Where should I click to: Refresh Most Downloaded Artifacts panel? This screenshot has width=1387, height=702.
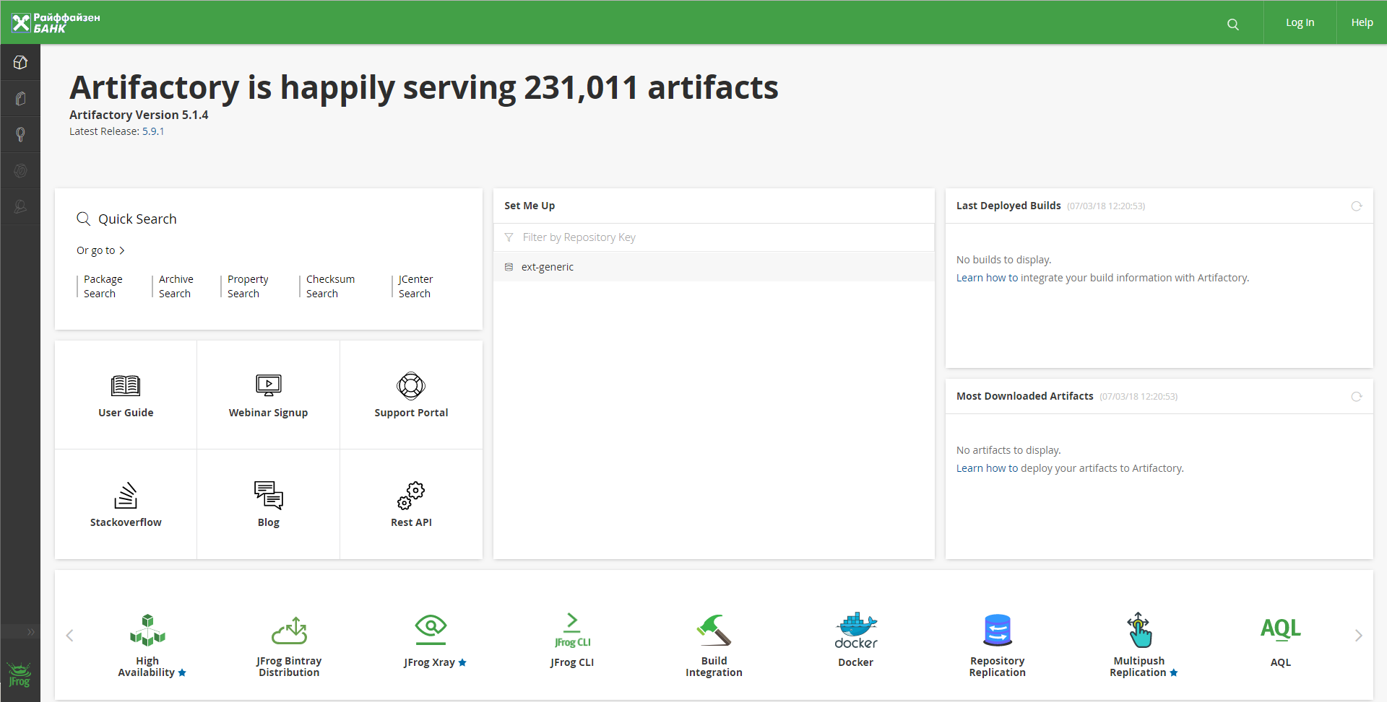coord(1357,397)
